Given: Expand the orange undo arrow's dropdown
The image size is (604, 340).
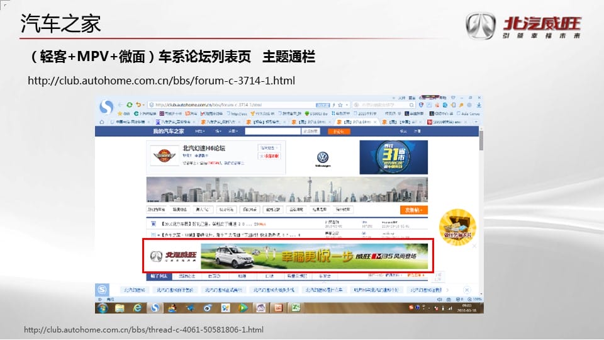Looking at the screenshot, I should [x=145, y=105].
